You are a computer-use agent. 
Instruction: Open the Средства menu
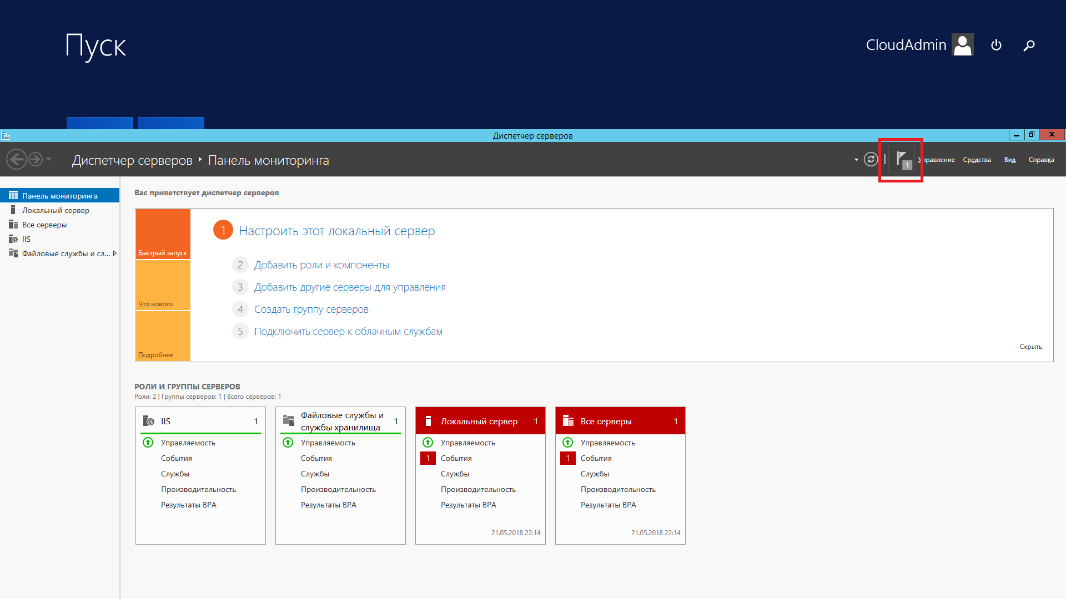pos(977,160)
